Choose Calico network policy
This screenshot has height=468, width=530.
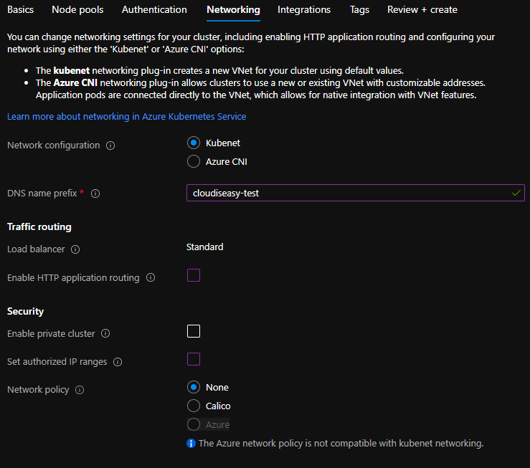coord(194,406)
